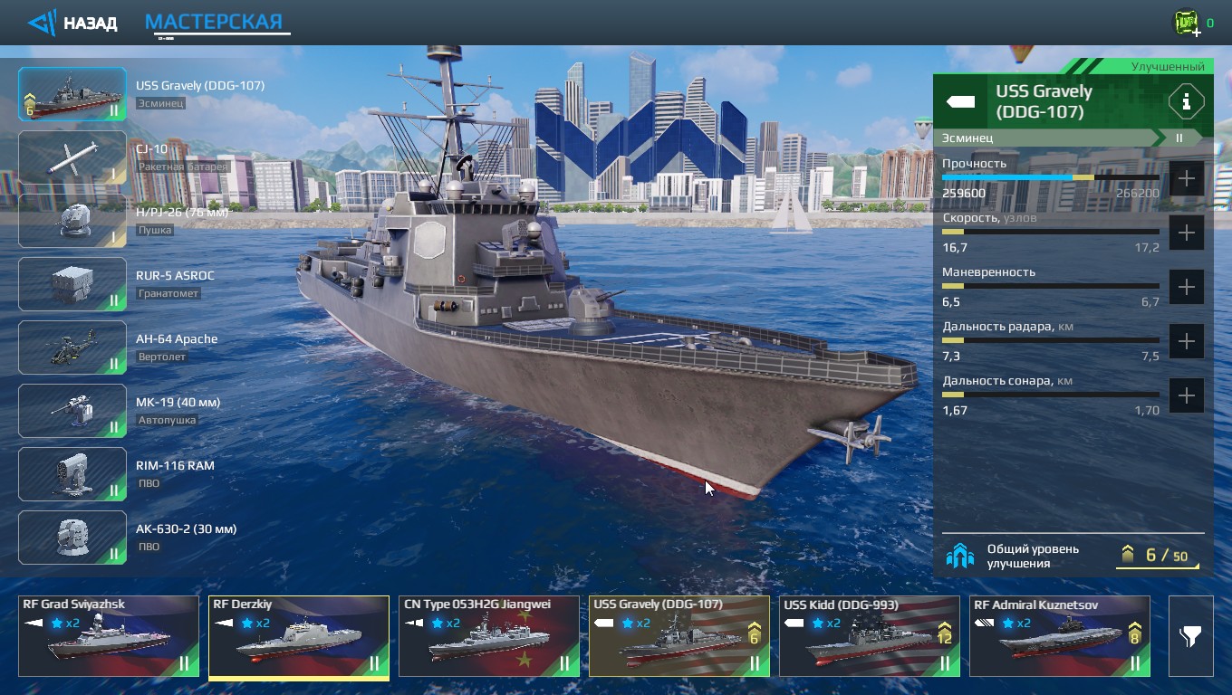Viewport: 1232px width, 695px height.
Task: Click speed value 16,7
Action: [x=955, y=247]
